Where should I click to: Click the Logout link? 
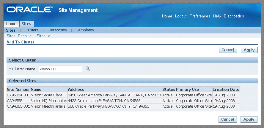pyautogui.click(x=181, y=16)
